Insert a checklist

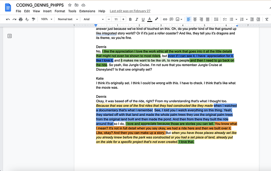tap(225, 19)
